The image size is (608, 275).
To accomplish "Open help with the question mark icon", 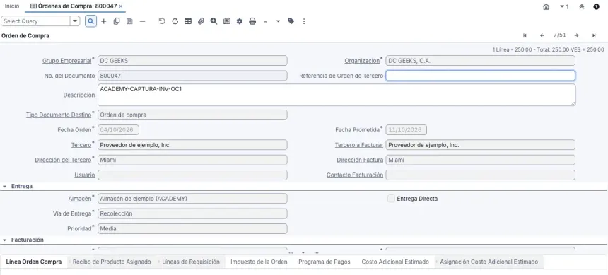I will point(597,6).
